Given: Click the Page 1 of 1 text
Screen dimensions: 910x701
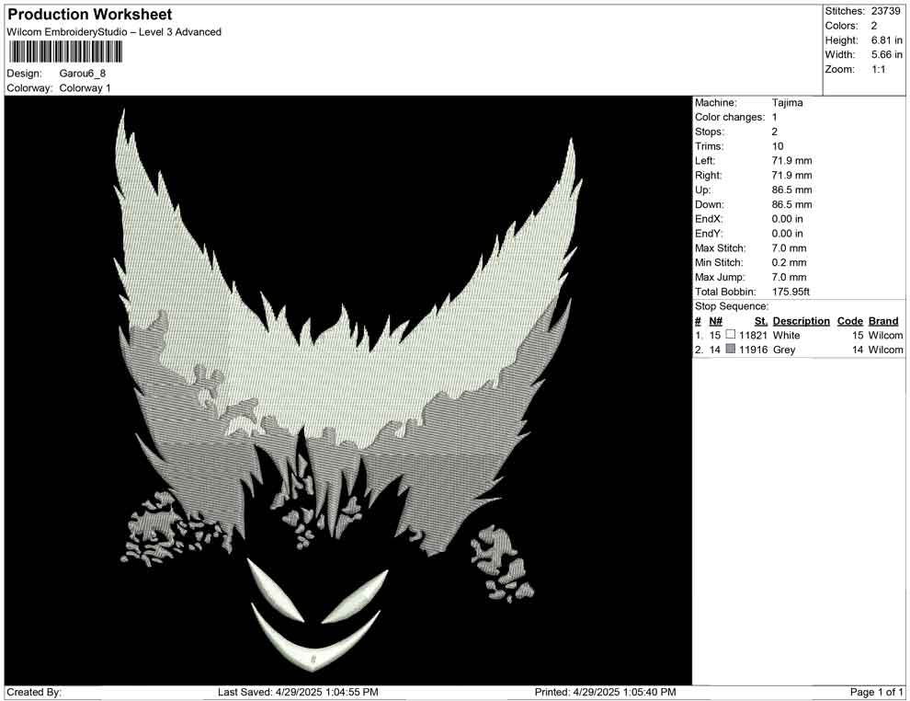Looking at the screenshot, I should [876, 692].
